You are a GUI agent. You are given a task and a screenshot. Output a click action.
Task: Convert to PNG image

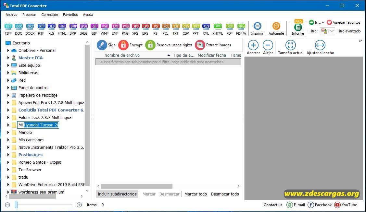pyautogui.click(x=125, y=29)
